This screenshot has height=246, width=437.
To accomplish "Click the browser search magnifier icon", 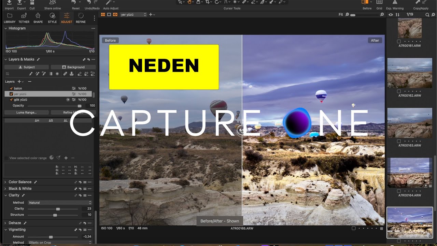I will tap(427, 15).
